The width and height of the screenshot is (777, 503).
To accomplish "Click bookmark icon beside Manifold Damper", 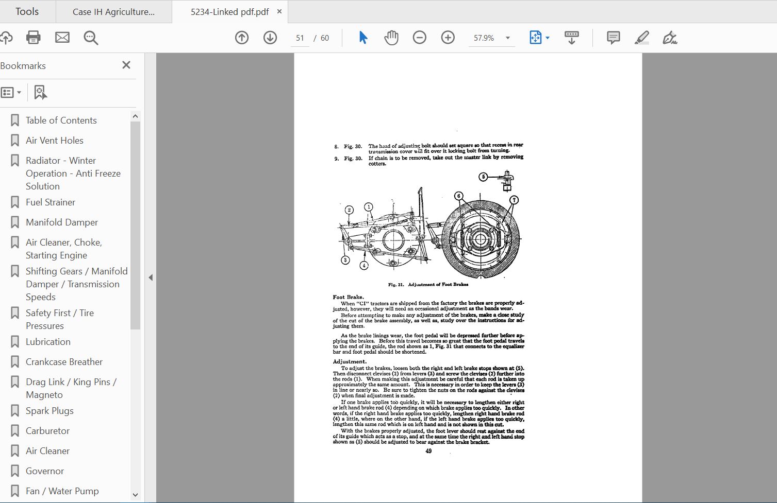I will click(x=15, y=222).
